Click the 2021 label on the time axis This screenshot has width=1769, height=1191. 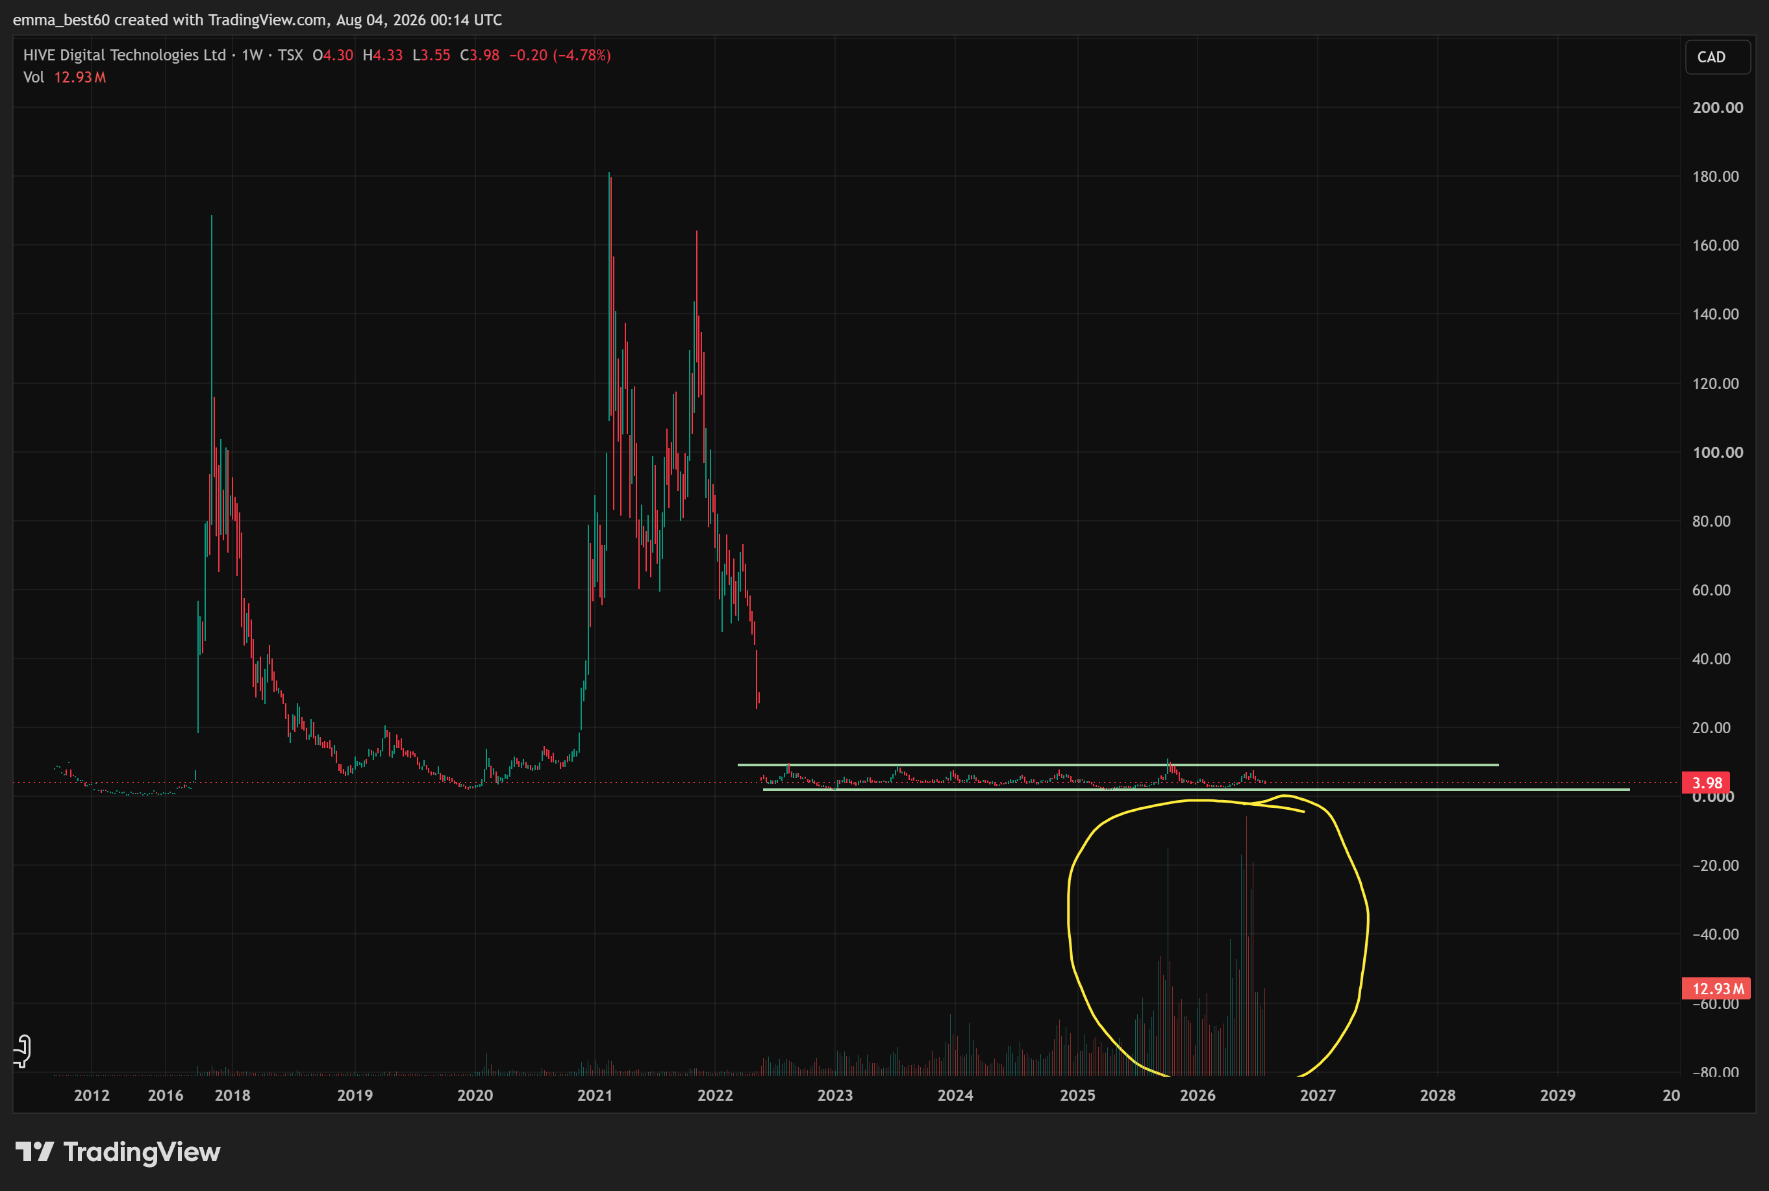tap(595, 1094)
